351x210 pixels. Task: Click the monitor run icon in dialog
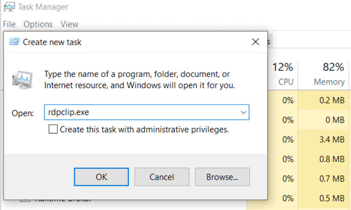[22, 80]
